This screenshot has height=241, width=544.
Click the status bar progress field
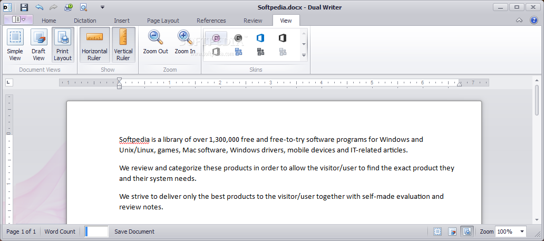tap(96, 232)
